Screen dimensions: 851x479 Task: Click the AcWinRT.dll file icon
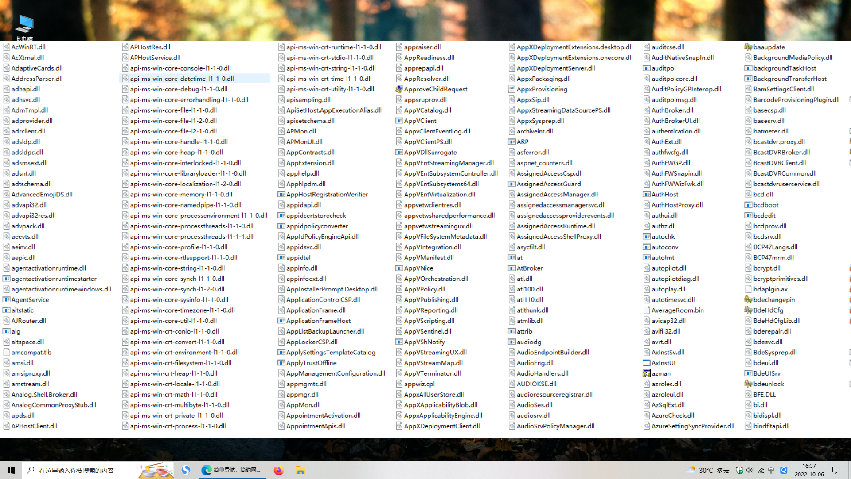(6, 47)
